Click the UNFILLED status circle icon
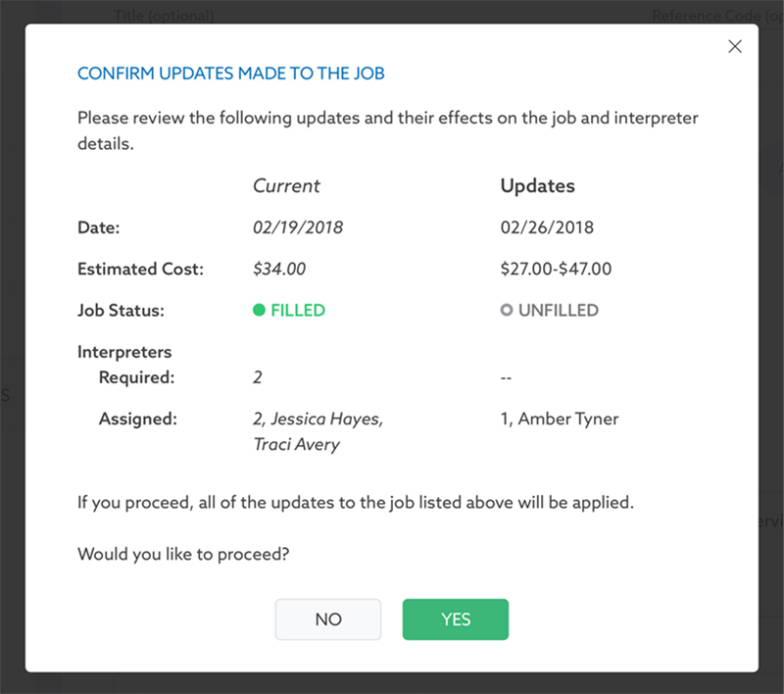This screenshot has height=694, width=784. click(507, 310)
